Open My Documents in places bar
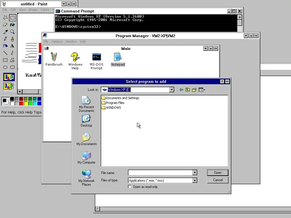 86,139
